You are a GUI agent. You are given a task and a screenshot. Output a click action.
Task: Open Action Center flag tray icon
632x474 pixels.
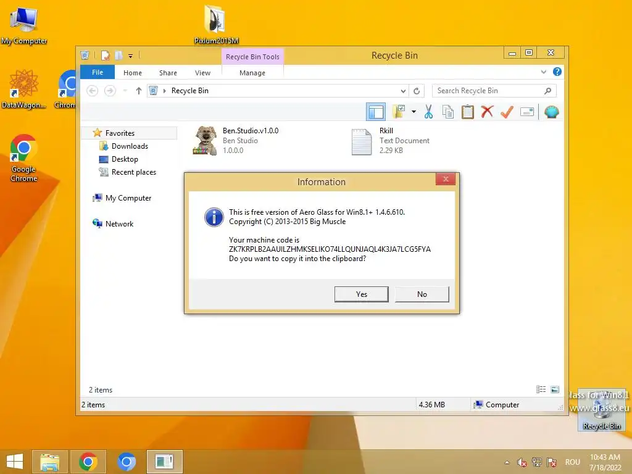552,462
